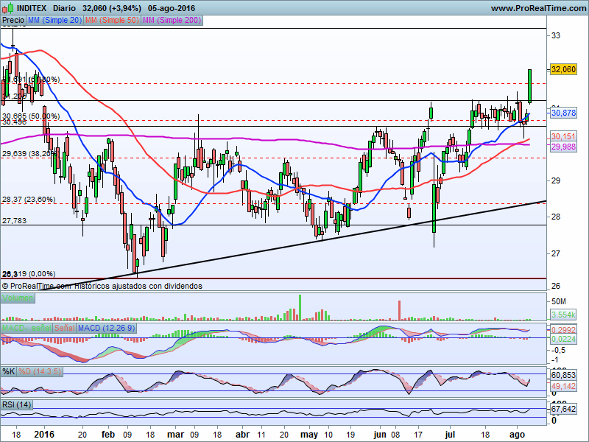Select the MM (Simple 50) moving average label
This screenshot has width=589, height=442.
(x=112, y=21)
